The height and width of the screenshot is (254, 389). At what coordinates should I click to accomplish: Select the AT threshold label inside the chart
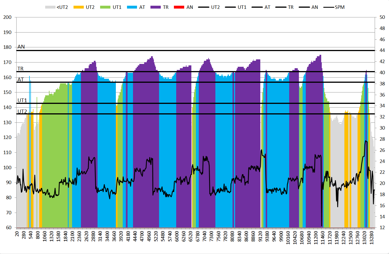tap(21, 80)
